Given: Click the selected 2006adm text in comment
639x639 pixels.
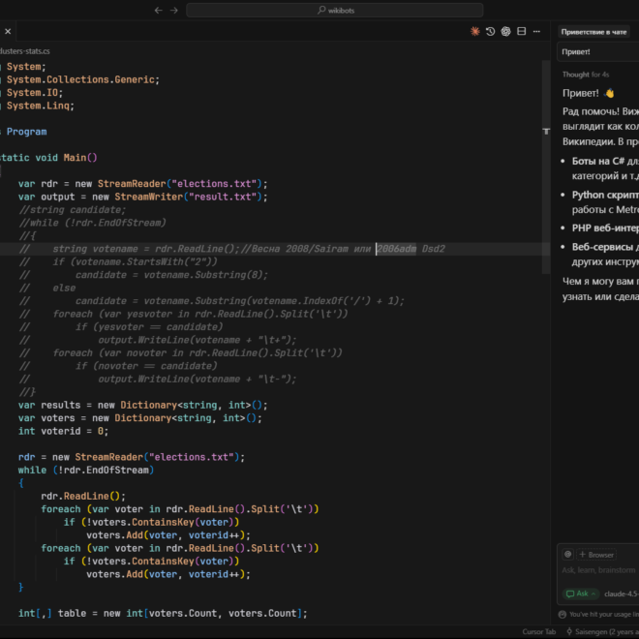Looking at the screenshot, I should tap(397, 249).
